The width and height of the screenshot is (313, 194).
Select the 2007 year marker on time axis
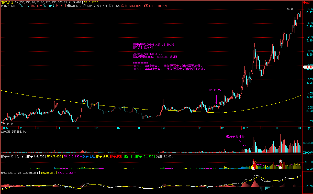[245, 128]
